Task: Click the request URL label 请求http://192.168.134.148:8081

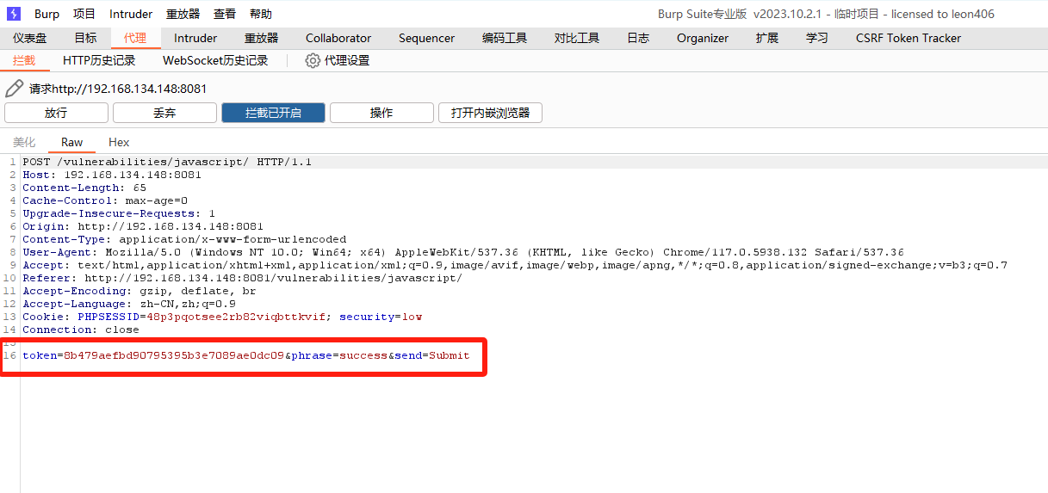Action: click(x=118, y=89)
